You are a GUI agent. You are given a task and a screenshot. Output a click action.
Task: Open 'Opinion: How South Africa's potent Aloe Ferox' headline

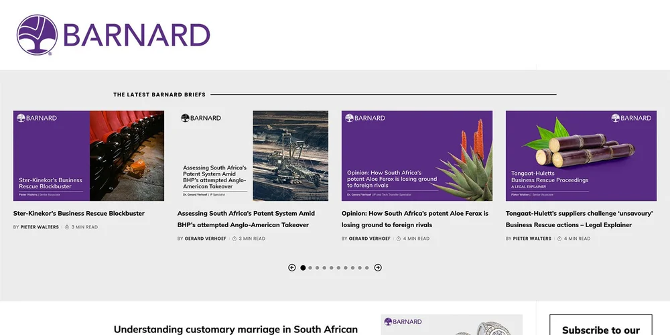coord(415,219)
